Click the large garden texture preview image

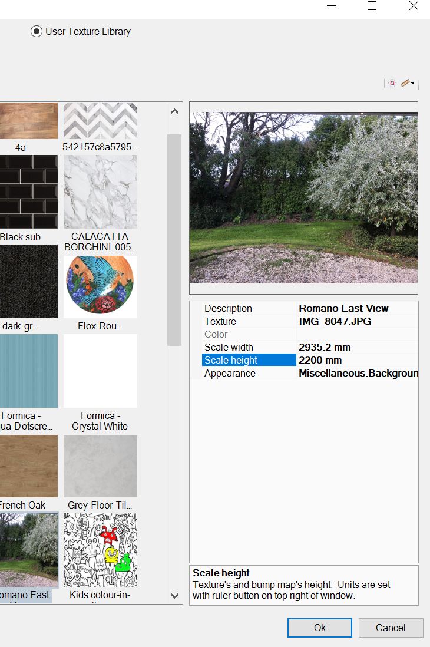(304, 197)
